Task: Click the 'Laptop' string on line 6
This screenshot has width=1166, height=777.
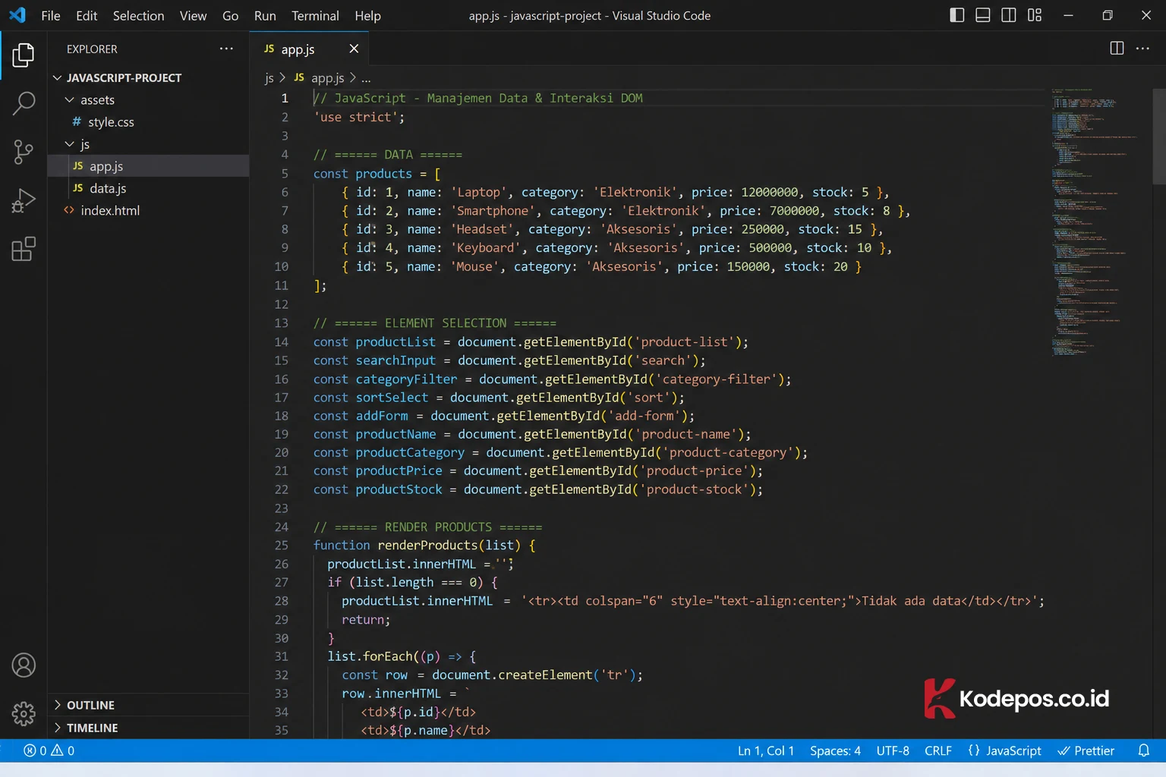Action: click(x=478, y=192)
